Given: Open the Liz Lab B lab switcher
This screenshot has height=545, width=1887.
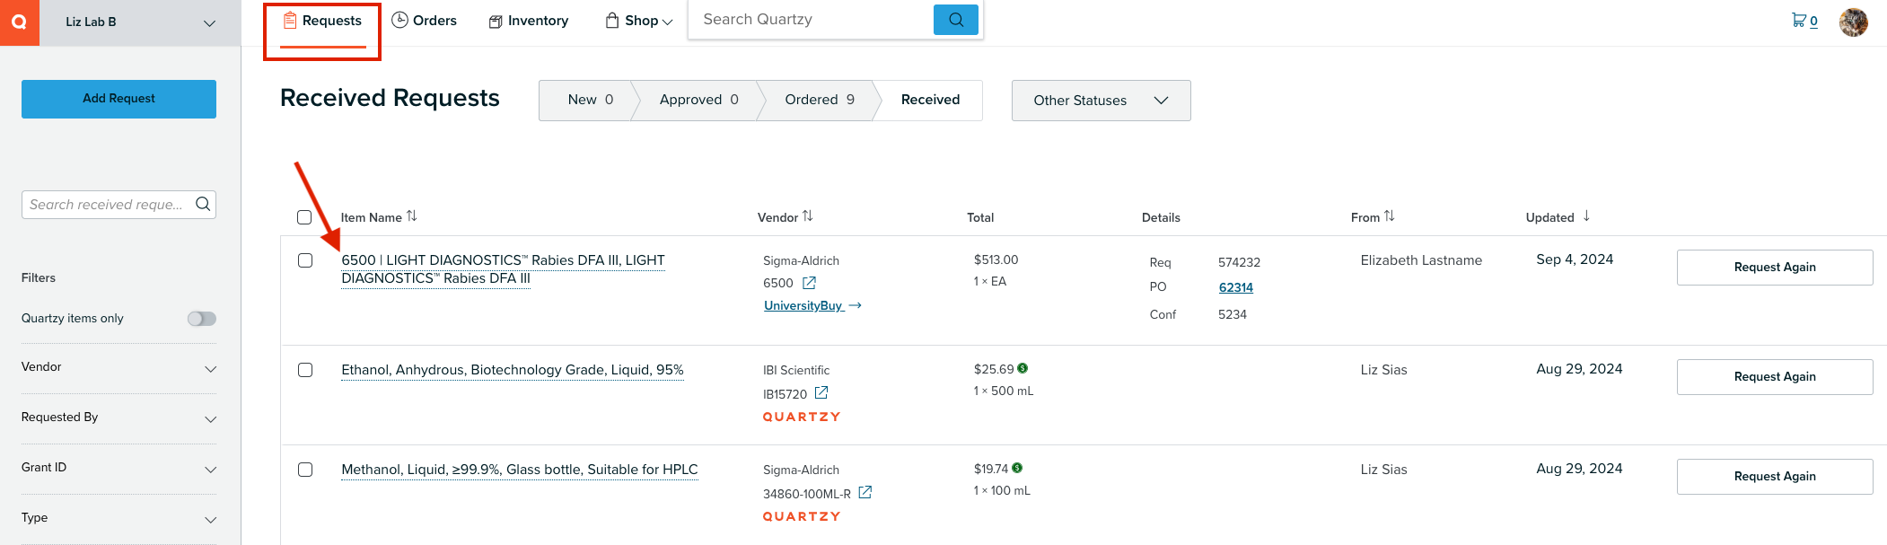Looking at the screenshot, I should (x=140, y=22).
